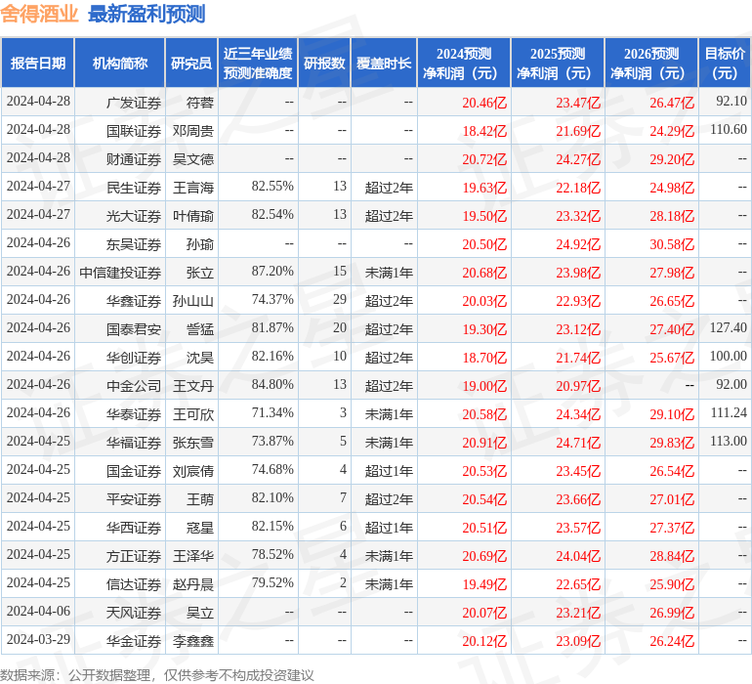Click target price 110.60
The image size is (752, 684).
click(x=729, y=129)
